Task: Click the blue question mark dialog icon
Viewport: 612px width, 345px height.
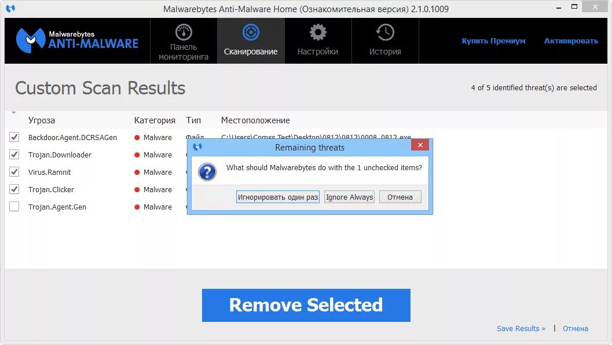Action: pos(207,172)
